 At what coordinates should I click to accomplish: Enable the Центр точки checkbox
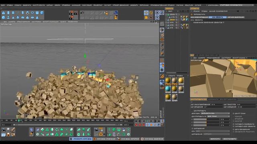pyautogui.click(x=234, y=114)
